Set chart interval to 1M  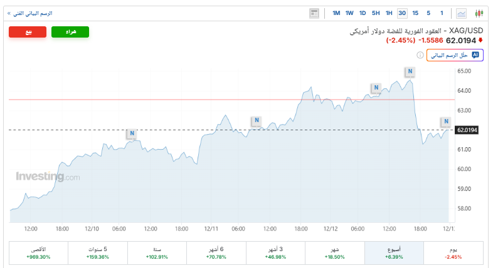coord(336,13)
